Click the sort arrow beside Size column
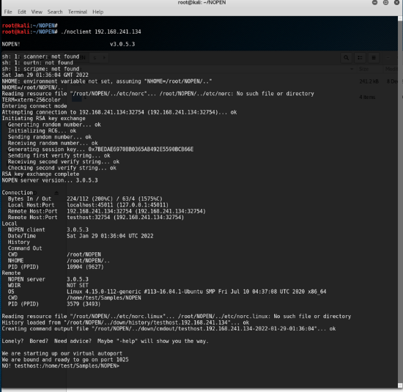The image size is (403, 392). (x=352, y=69)
